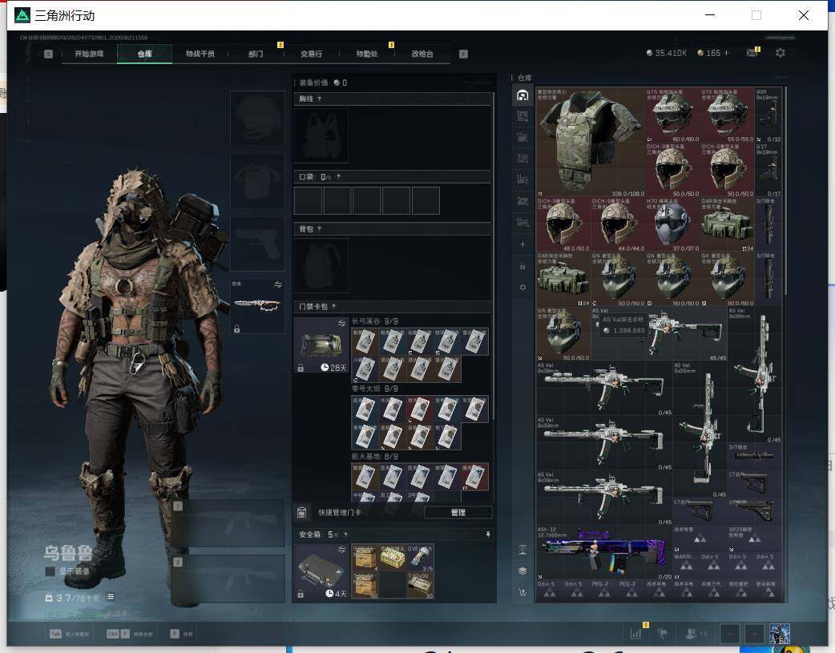The image size is (835, 653).
Task: Click the left arrow before 开始游戏
Action: (48, 54)
